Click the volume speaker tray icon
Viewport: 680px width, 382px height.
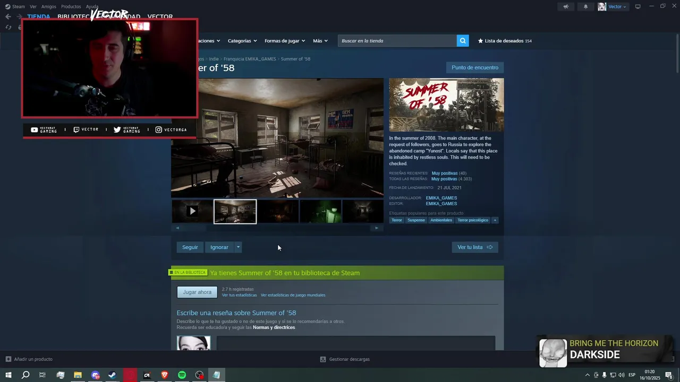click(x=622, y=375)
